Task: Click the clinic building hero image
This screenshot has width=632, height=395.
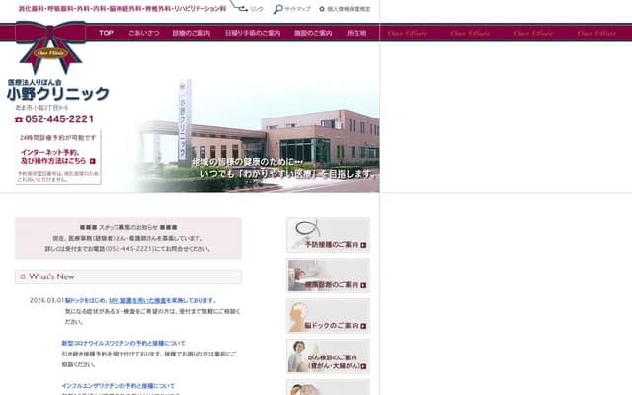Action: tap(258, 135)
